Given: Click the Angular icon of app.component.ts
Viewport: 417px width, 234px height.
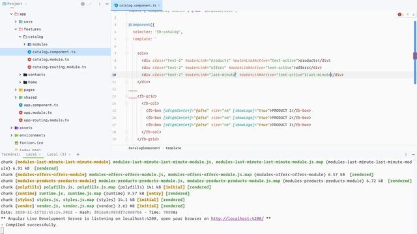Looking at the screenshot, I should (21, 105).
